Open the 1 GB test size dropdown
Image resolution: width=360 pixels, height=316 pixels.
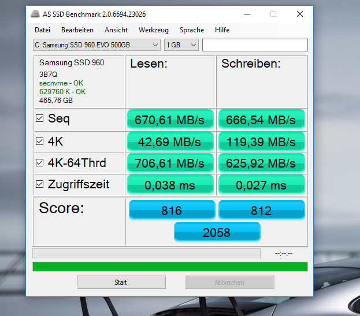pos(181,44)
